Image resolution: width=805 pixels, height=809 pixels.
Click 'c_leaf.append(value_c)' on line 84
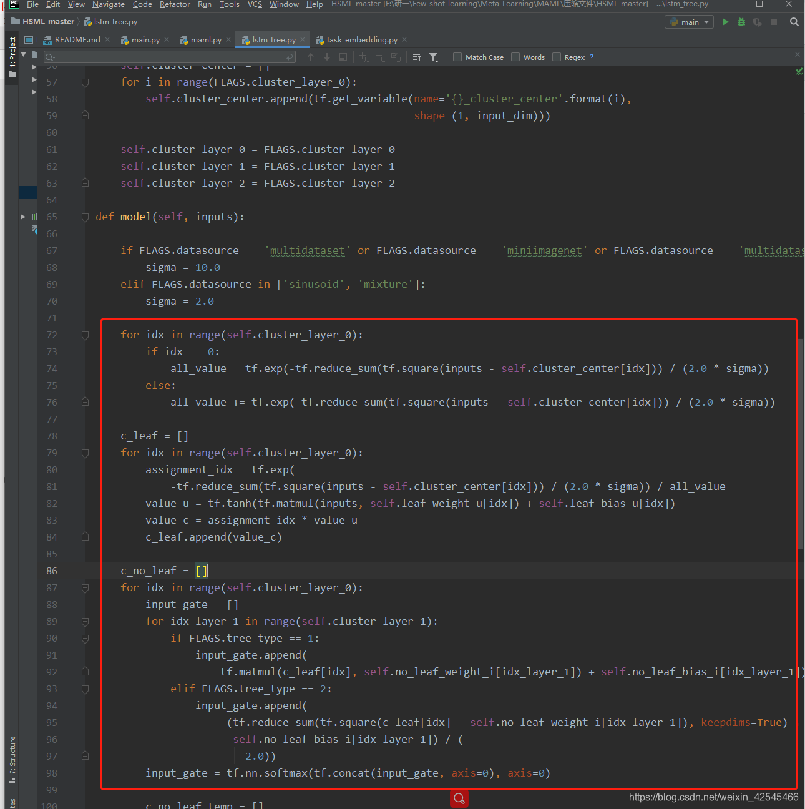pos(214,537)
